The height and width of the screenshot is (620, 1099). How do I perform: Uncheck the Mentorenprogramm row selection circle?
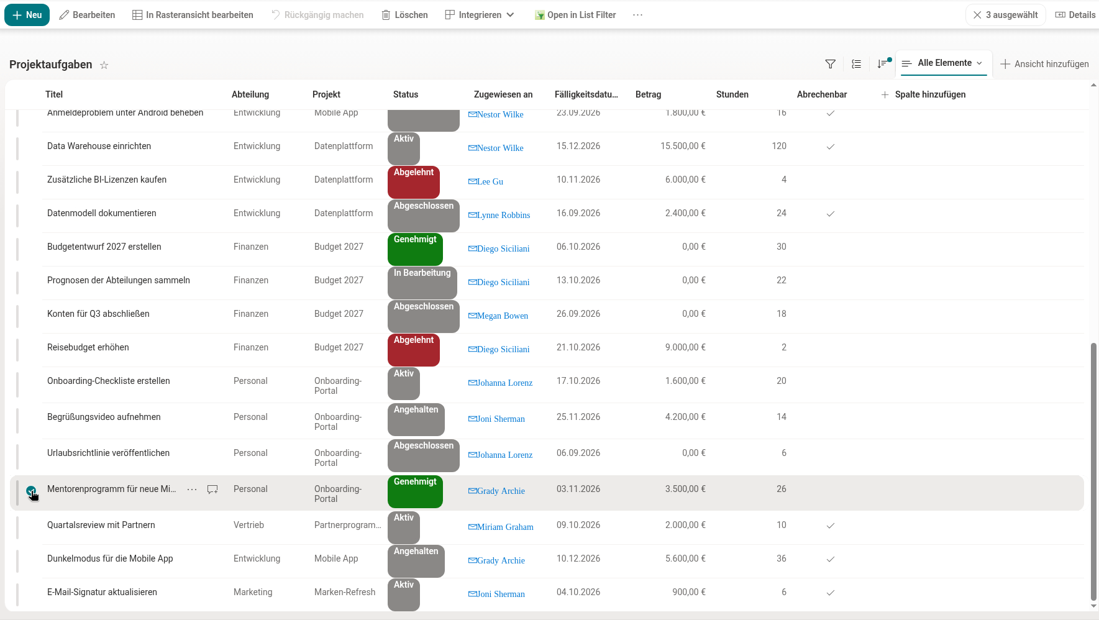pyautogui.click(x=31, y=491)
